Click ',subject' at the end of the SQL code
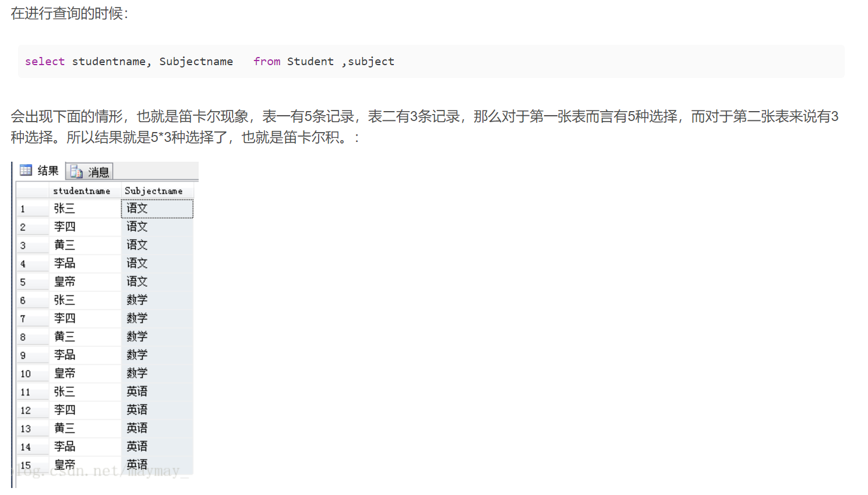This screenshot has height=495, width=868. pyautogui.click(x=368, y=61)
